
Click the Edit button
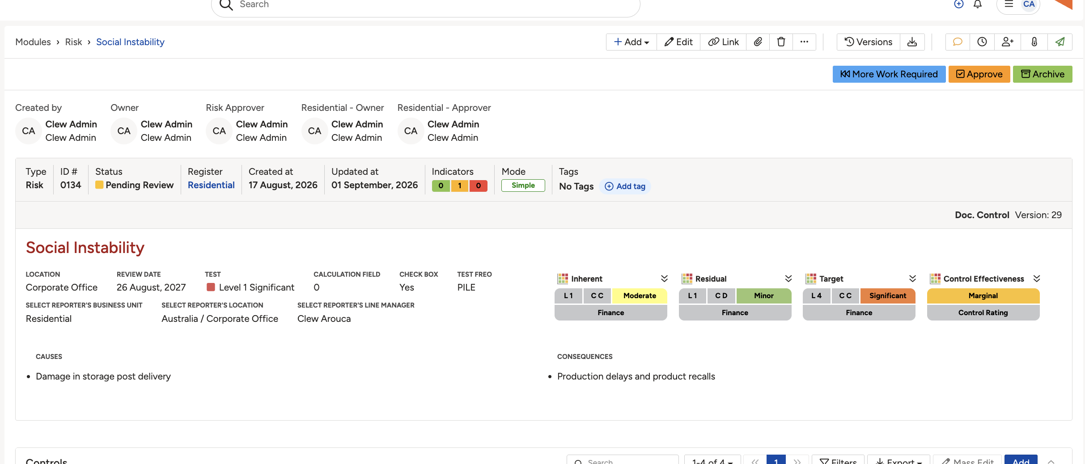(x=678, y=42)
